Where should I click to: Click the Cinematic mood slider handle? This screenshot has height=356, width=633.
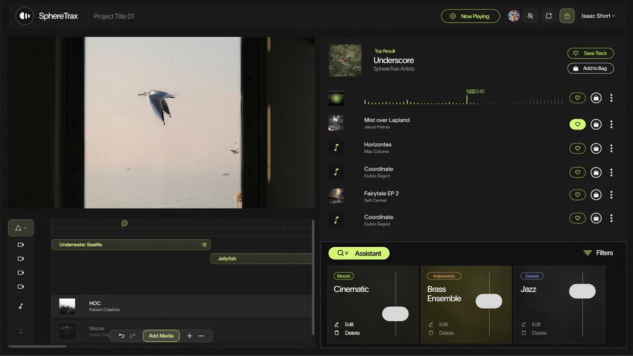395,314
